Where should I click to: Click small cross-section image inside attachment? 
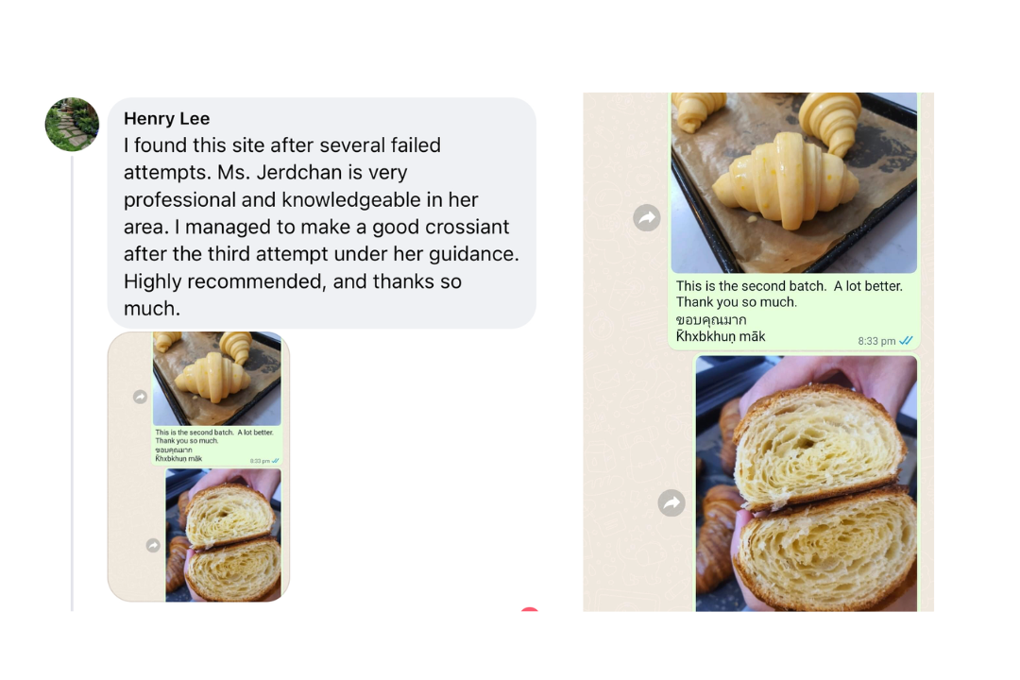pyautogui.click(x=223, y=535)
